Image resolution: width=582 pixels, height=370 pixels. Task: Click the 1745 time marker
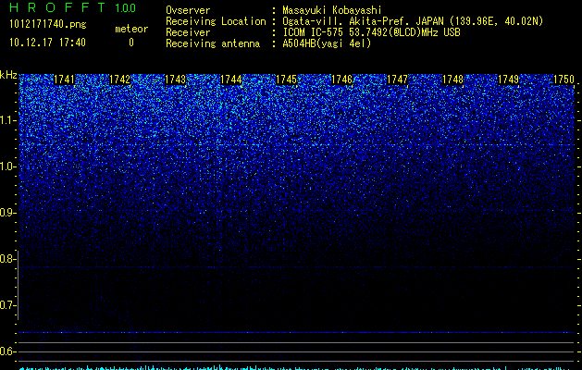click(x=286, y=80)
